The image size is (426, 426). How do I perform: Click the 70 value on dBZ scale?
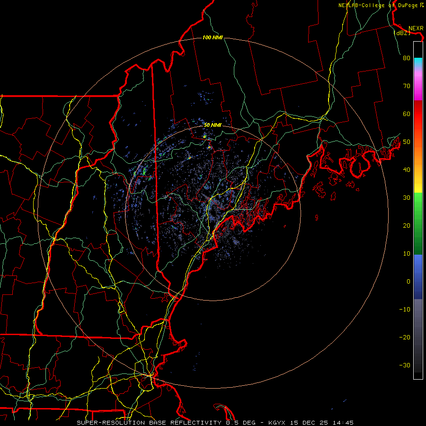click(x=407, y=86)
